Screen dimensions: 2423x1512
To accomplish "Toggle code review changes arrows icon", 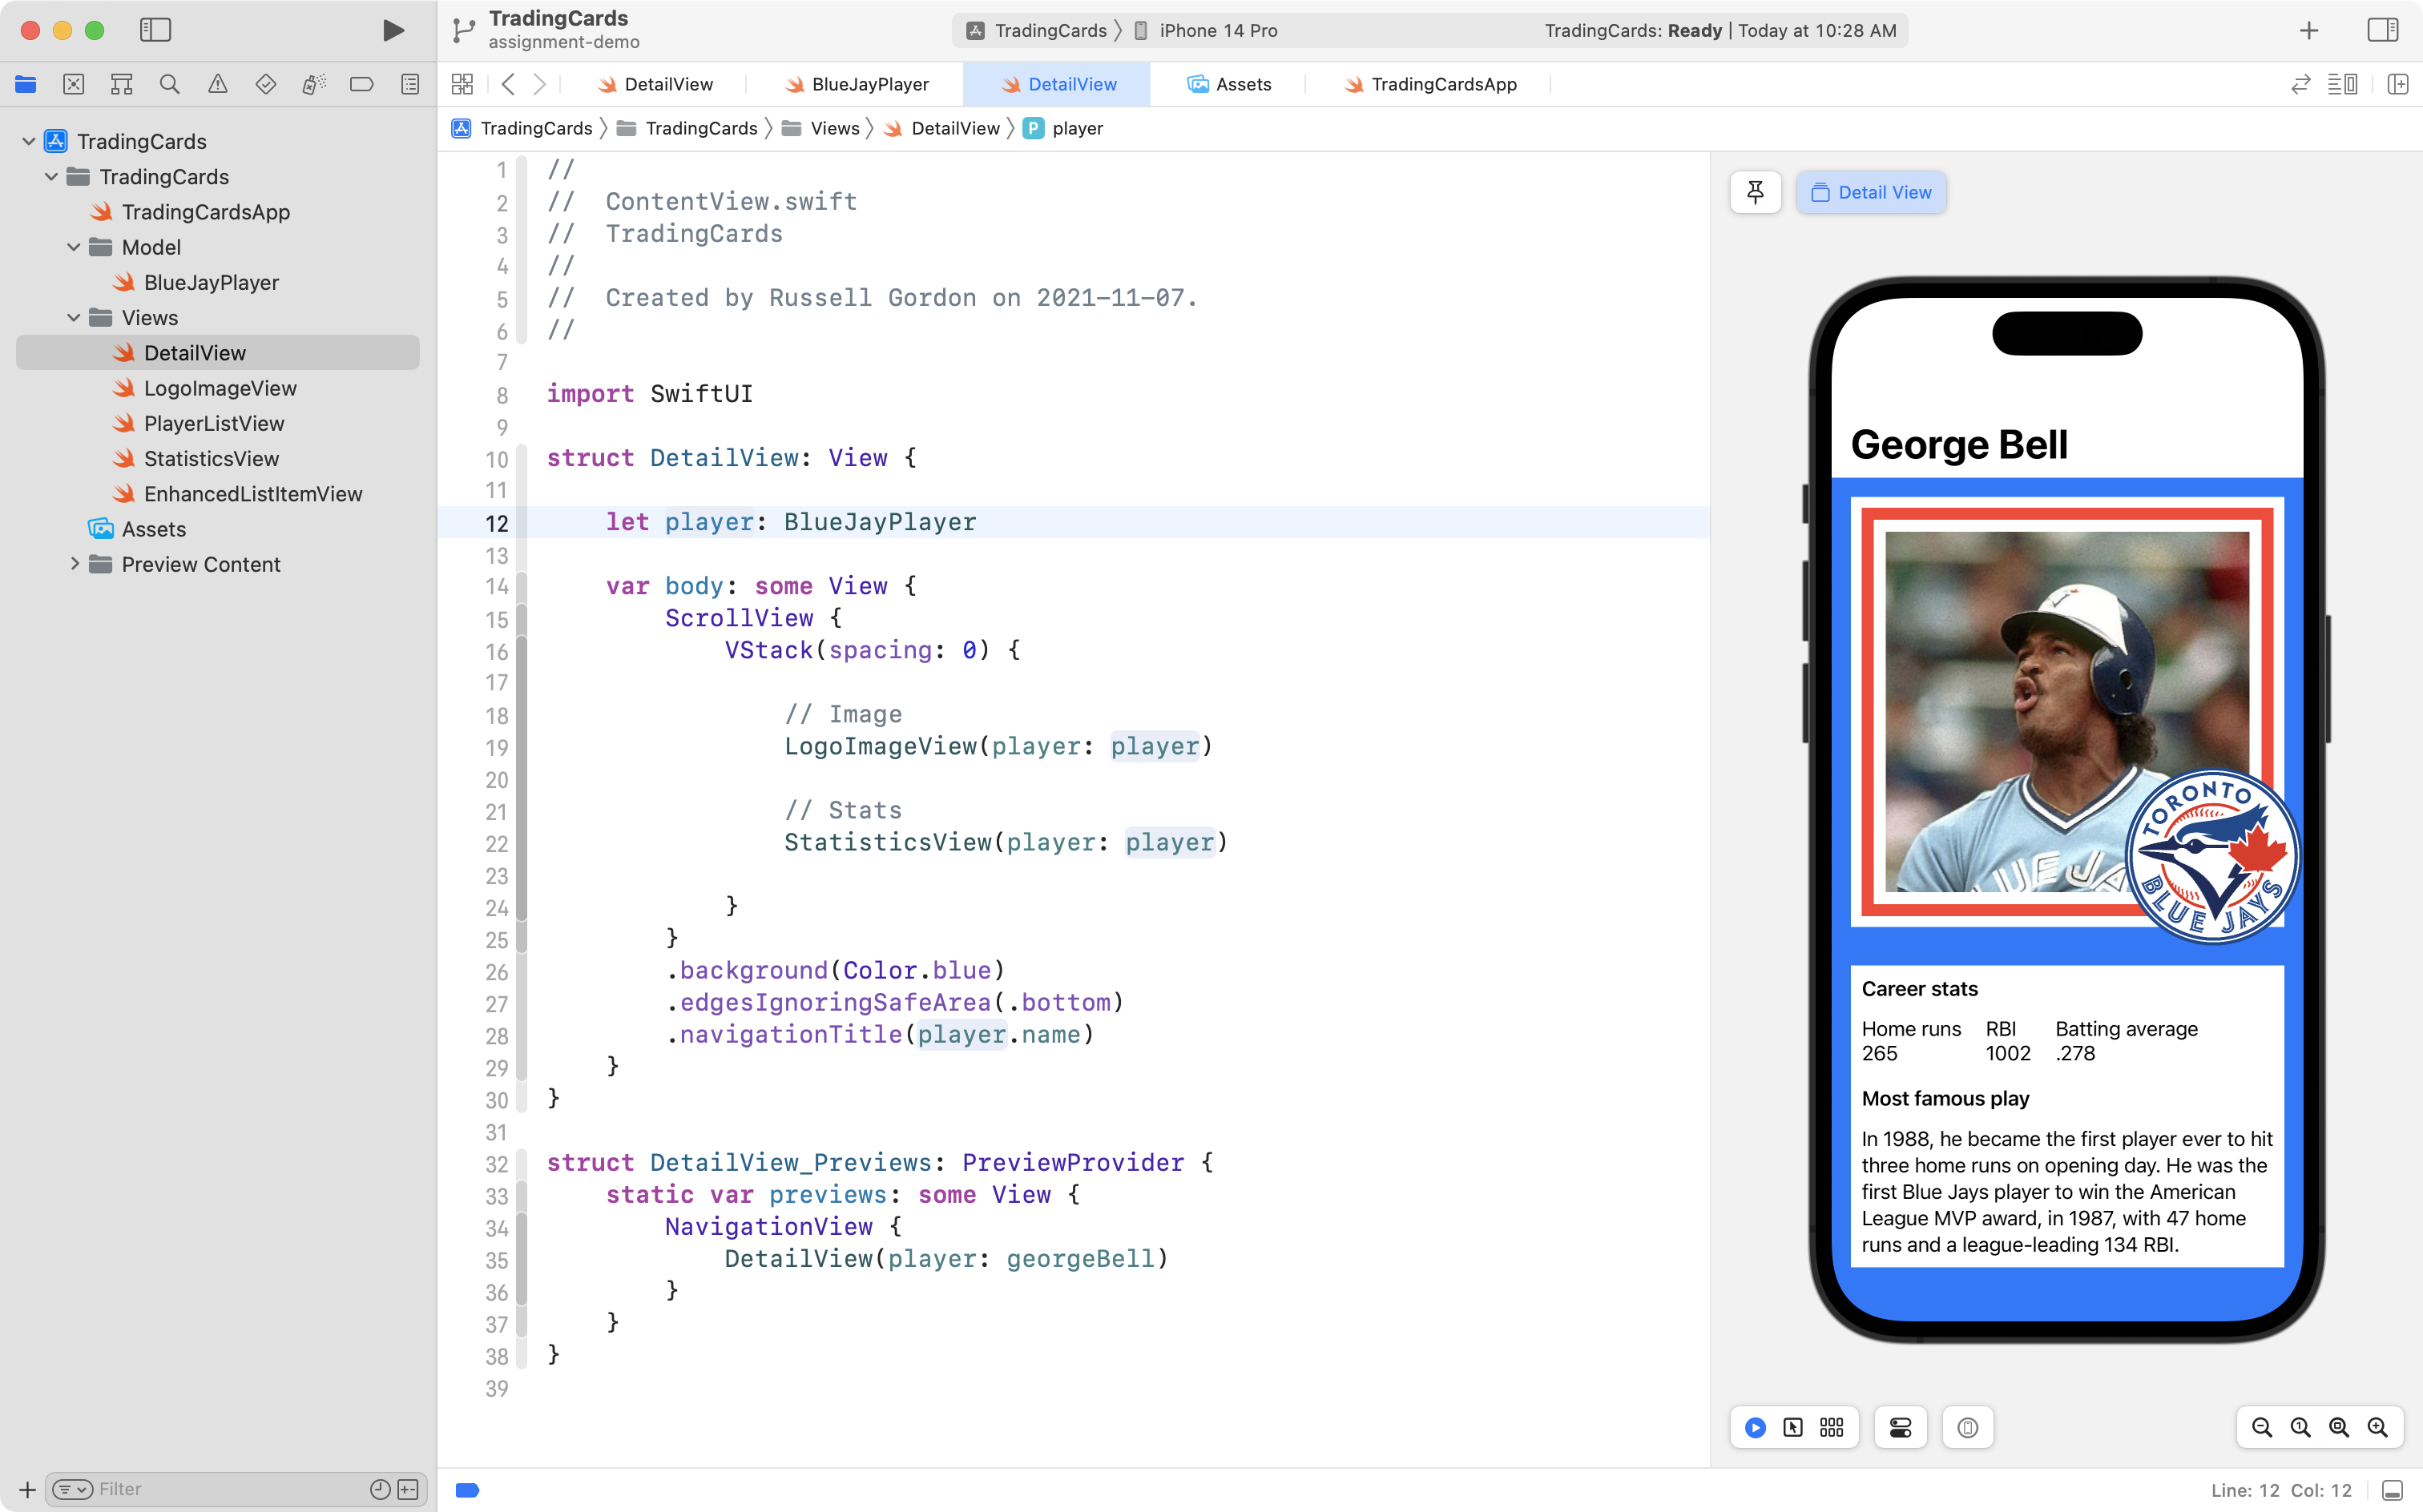I will 2301,84.
